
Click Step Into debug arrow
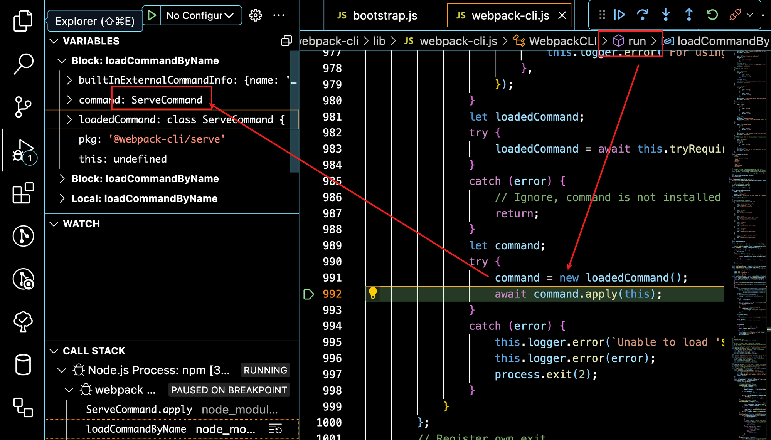coord(666,15)
